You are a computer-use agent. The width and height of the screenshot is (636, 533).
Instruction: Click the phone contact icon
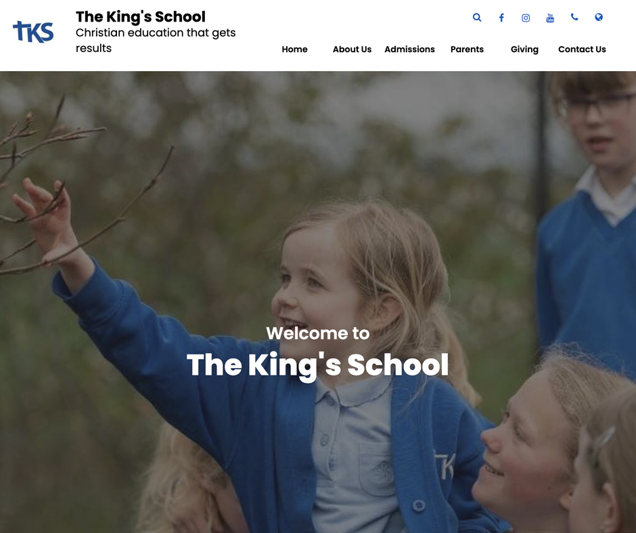[x=574, y=17]
